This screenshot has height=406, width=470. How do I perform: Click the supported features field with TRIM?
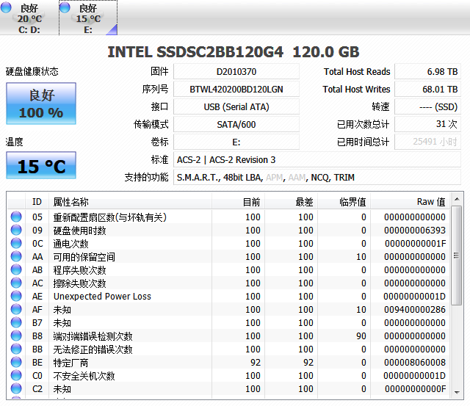click(317, 178)
